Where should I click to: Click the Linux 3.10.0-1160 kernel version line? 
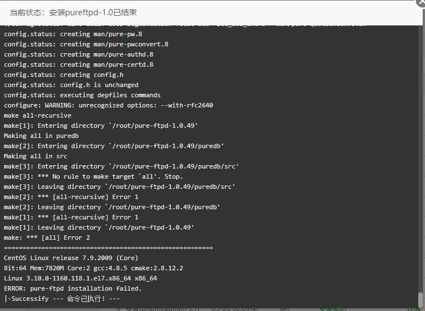(x=80, y=279)
